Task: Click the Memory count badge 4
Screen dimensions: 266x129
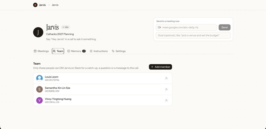Action: pyautogui.click(x=84, y=51)
